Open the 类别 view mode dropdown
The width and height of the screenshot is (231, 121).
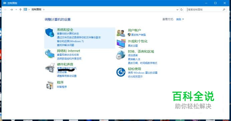pos(180,19)
